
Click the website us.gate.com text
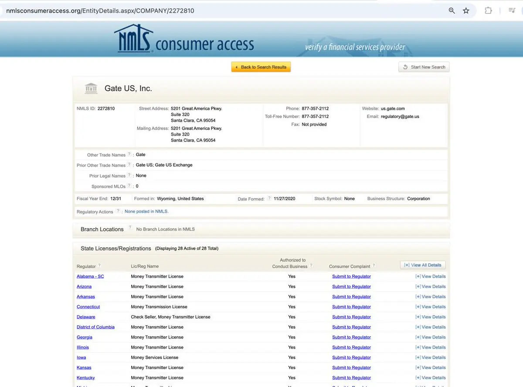(x=393, y=108)
